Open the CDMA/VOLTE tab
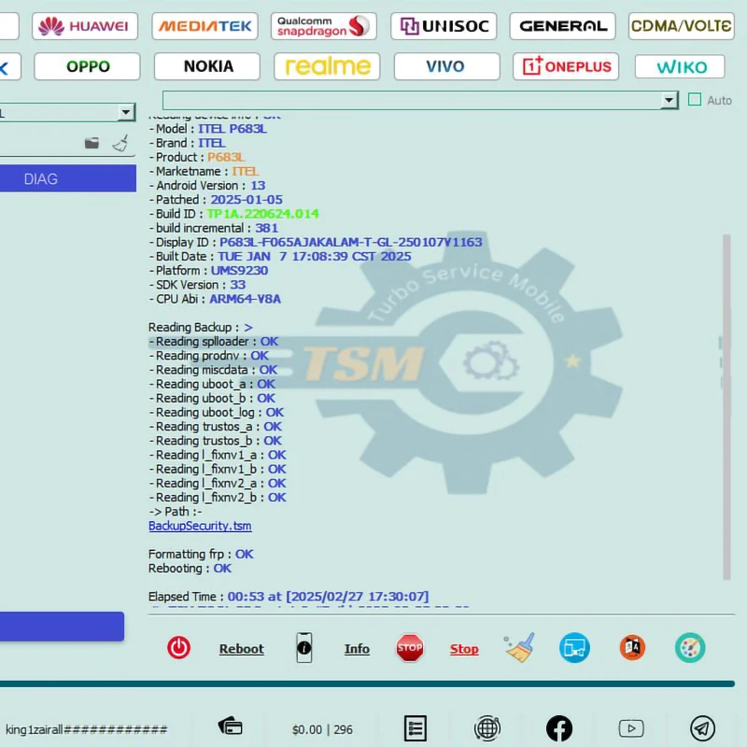 click(682, 26)
